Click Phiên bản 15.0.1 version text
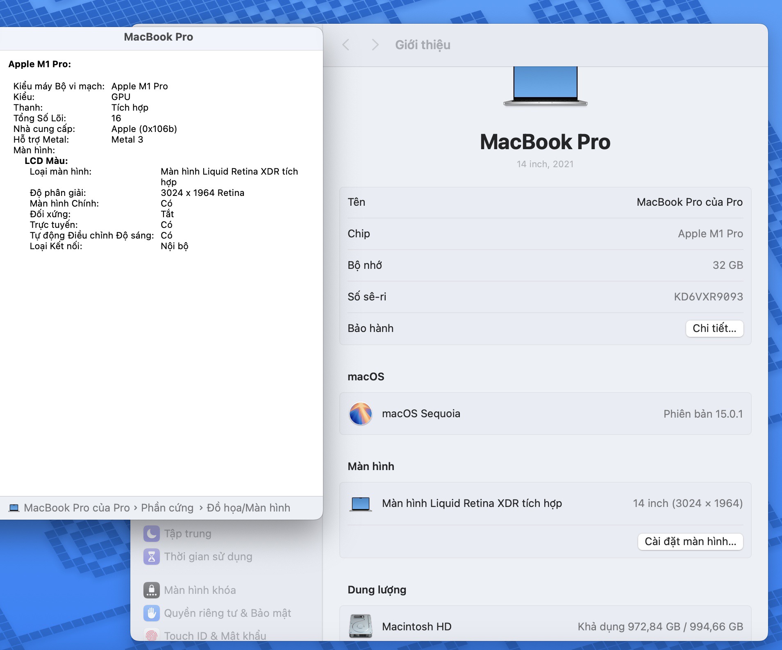Screen dimensions: 782x650 pos(703,414)
